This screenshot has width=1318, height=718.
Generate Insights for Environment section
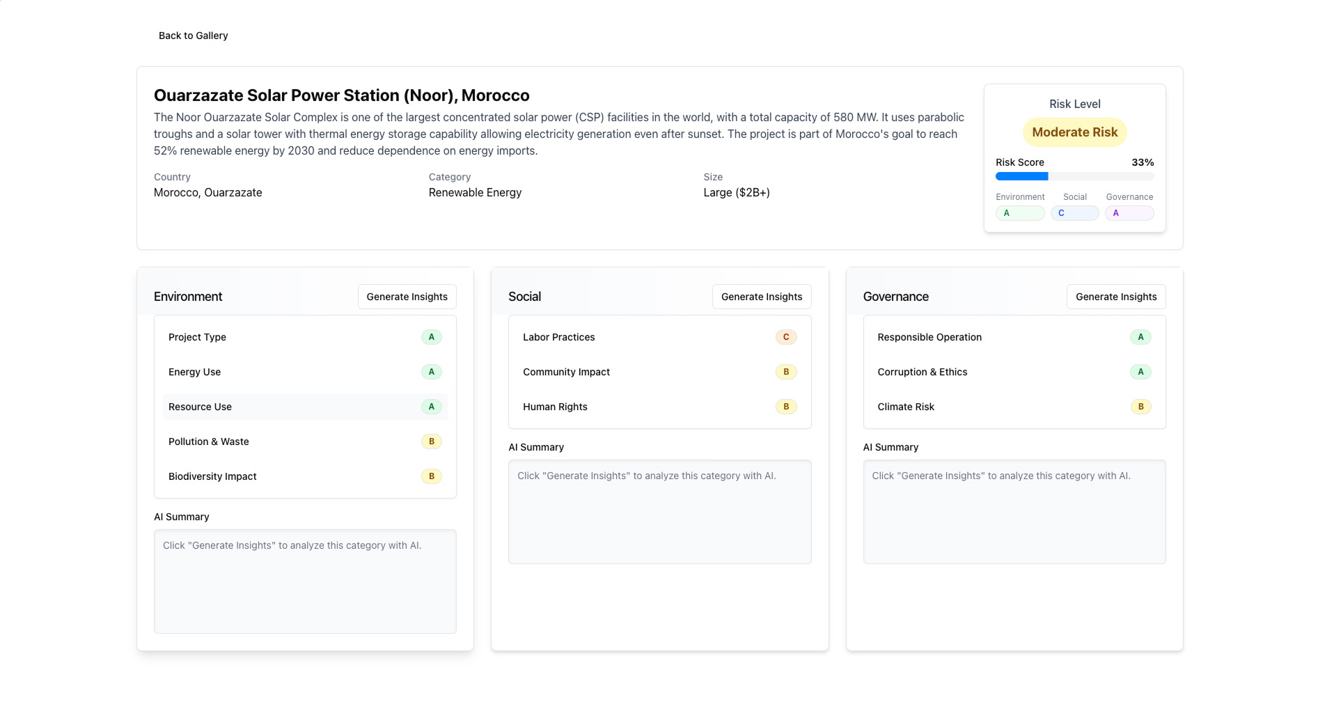tap(407, 297)
